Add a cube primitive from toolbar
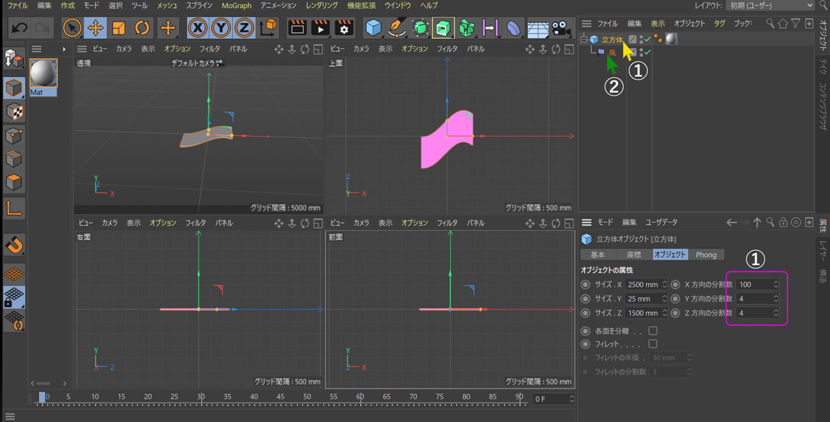This screenshot has width=830, height=422. pos(373,28)
